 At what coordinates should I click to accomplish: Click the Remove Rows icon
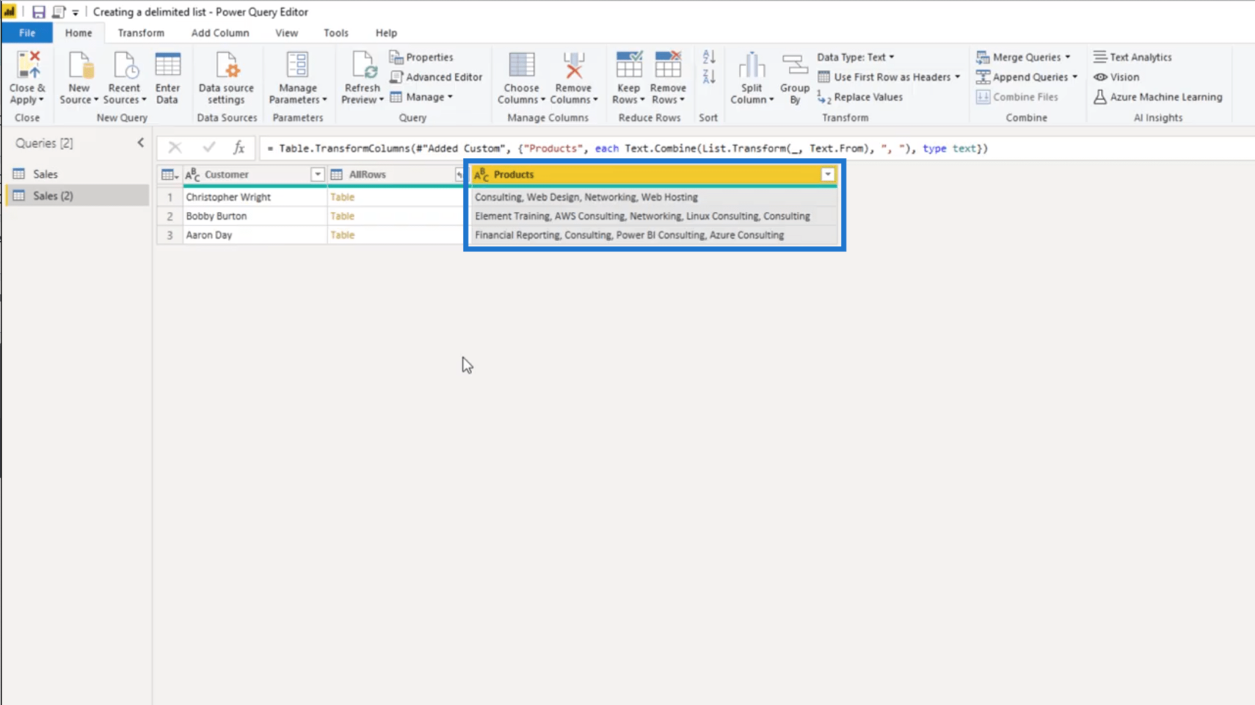pos(668,66)
